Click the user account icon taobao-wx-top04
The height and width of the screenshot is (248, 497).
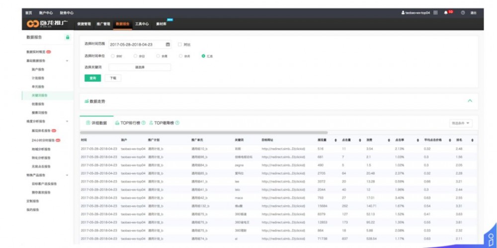403,13
